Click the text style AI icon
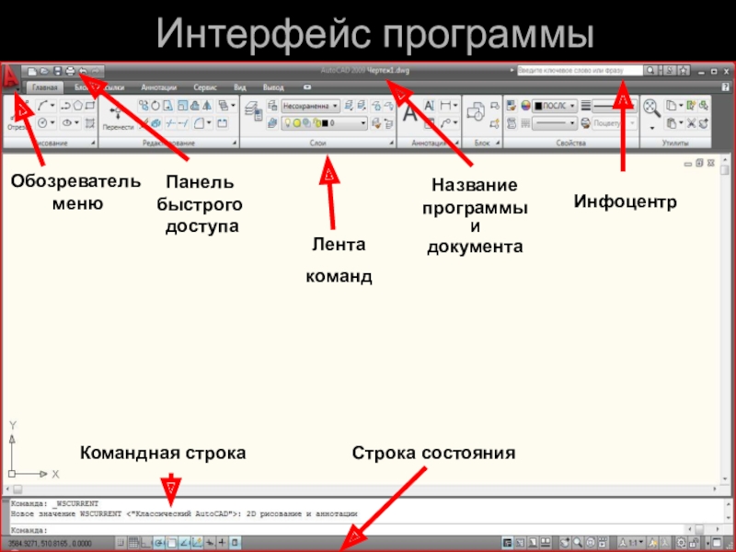This screenshot has width=736, height=552. pyautogui.click(x=430, y=106)
